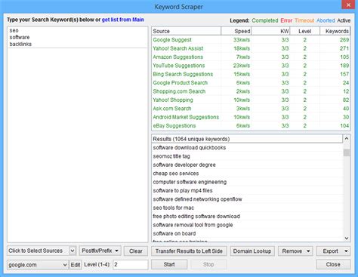Select the Ask.com Search row
This screenshot has width=358, height=277.
pos(251,109)
